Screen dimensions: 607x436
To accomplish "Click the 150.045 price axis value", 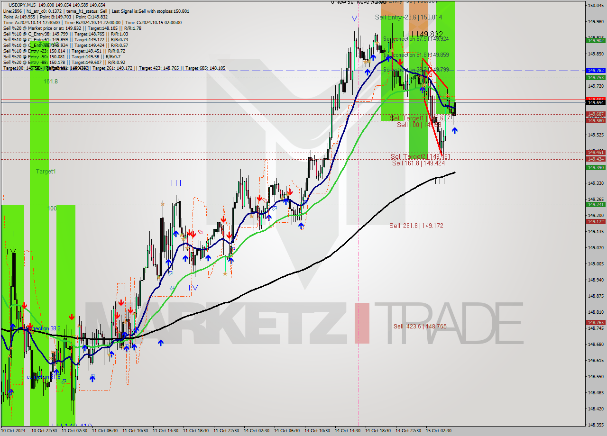I will tap(596, 6).
